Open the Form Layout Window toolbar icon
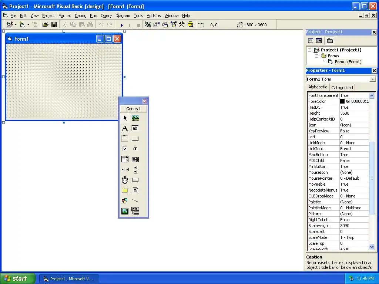This screenshot has width=379, height=284. tap(165, 24)
